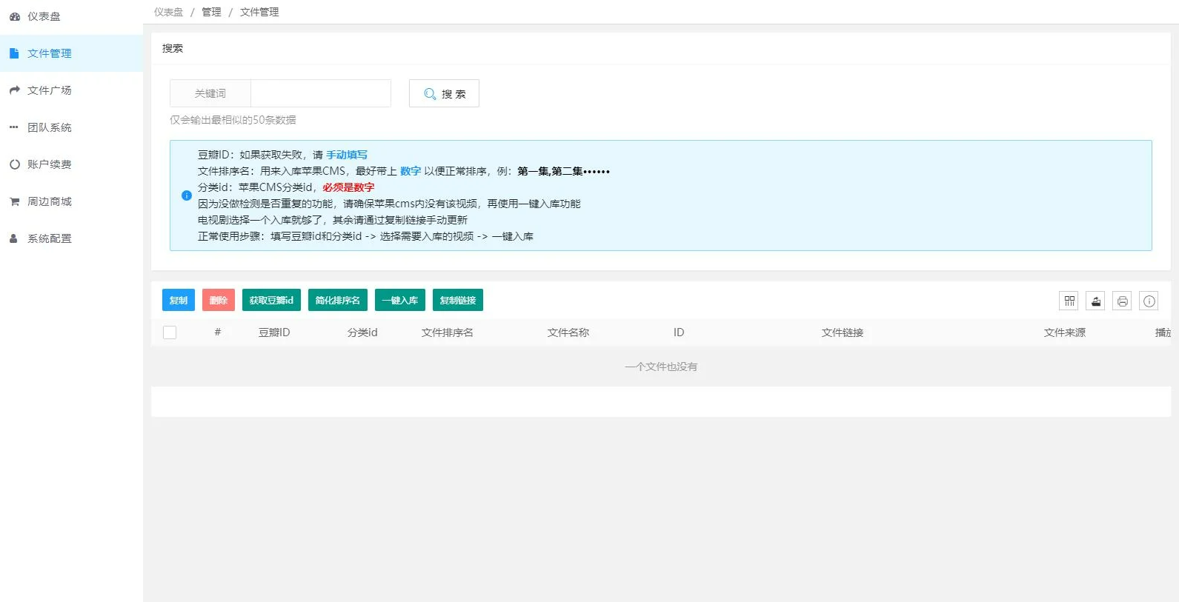The height and width of the screenshot is (602, 1179).
Task: Open 团队系统 menu item
Action: [71, 127]
